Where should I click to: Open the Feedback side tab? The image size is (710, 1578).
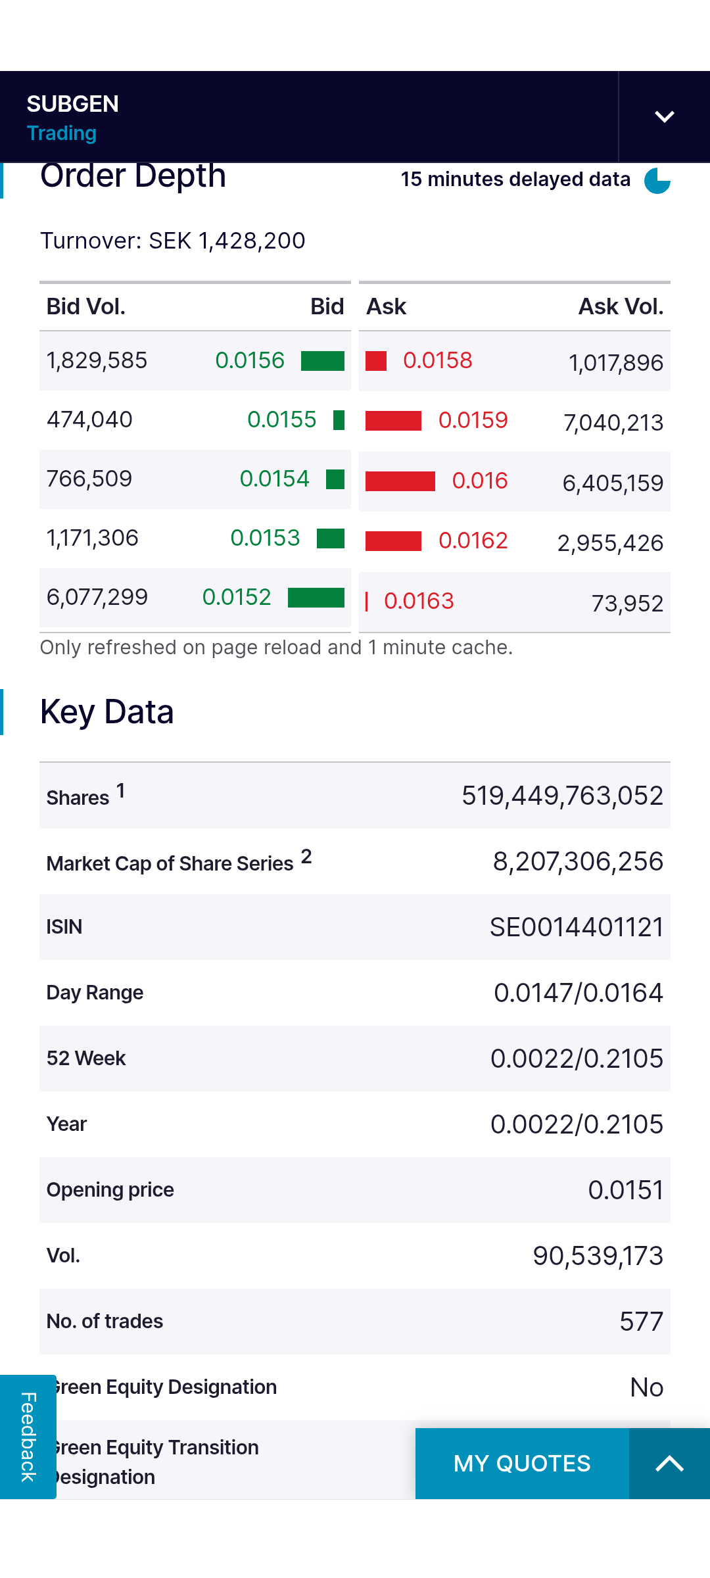(28, 1437)
